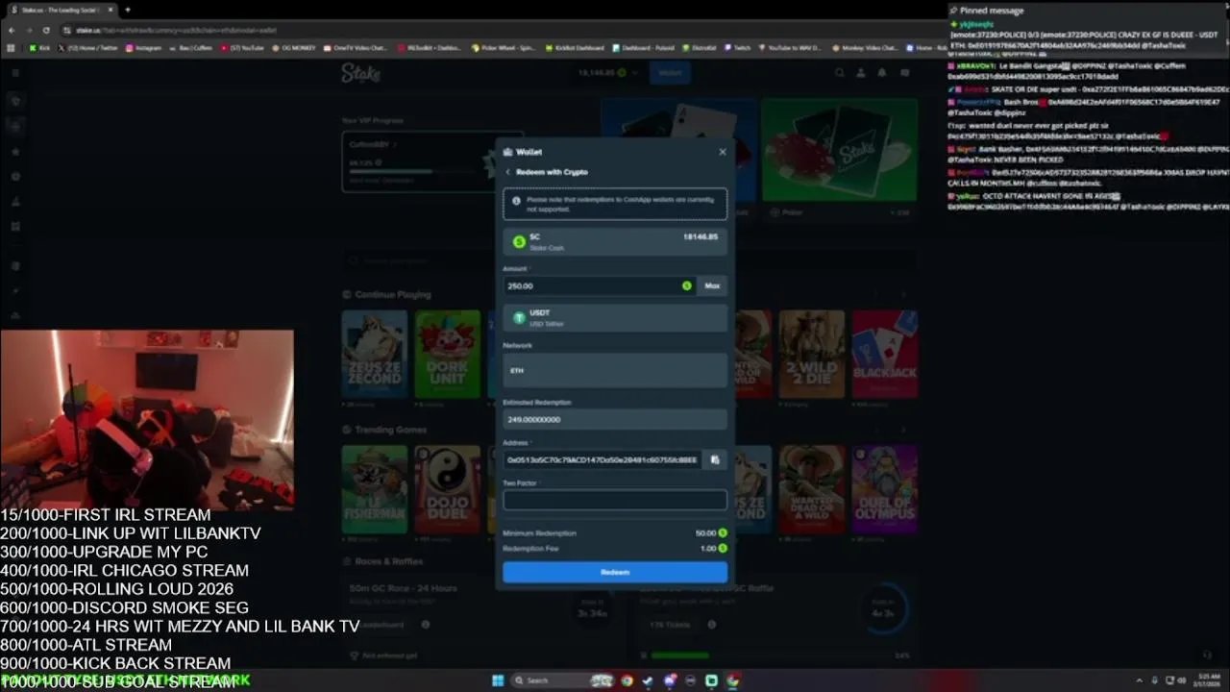Click the info icon in CashApp notice
Viewport: 1230px width, 692px height.
coord(516,201)
